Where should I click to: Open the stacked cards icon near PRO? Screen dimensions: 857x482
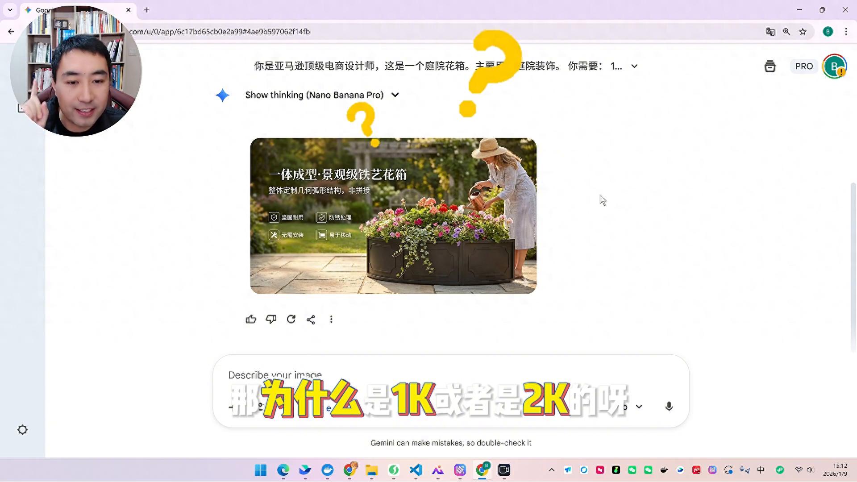click(x=770, y=66)
